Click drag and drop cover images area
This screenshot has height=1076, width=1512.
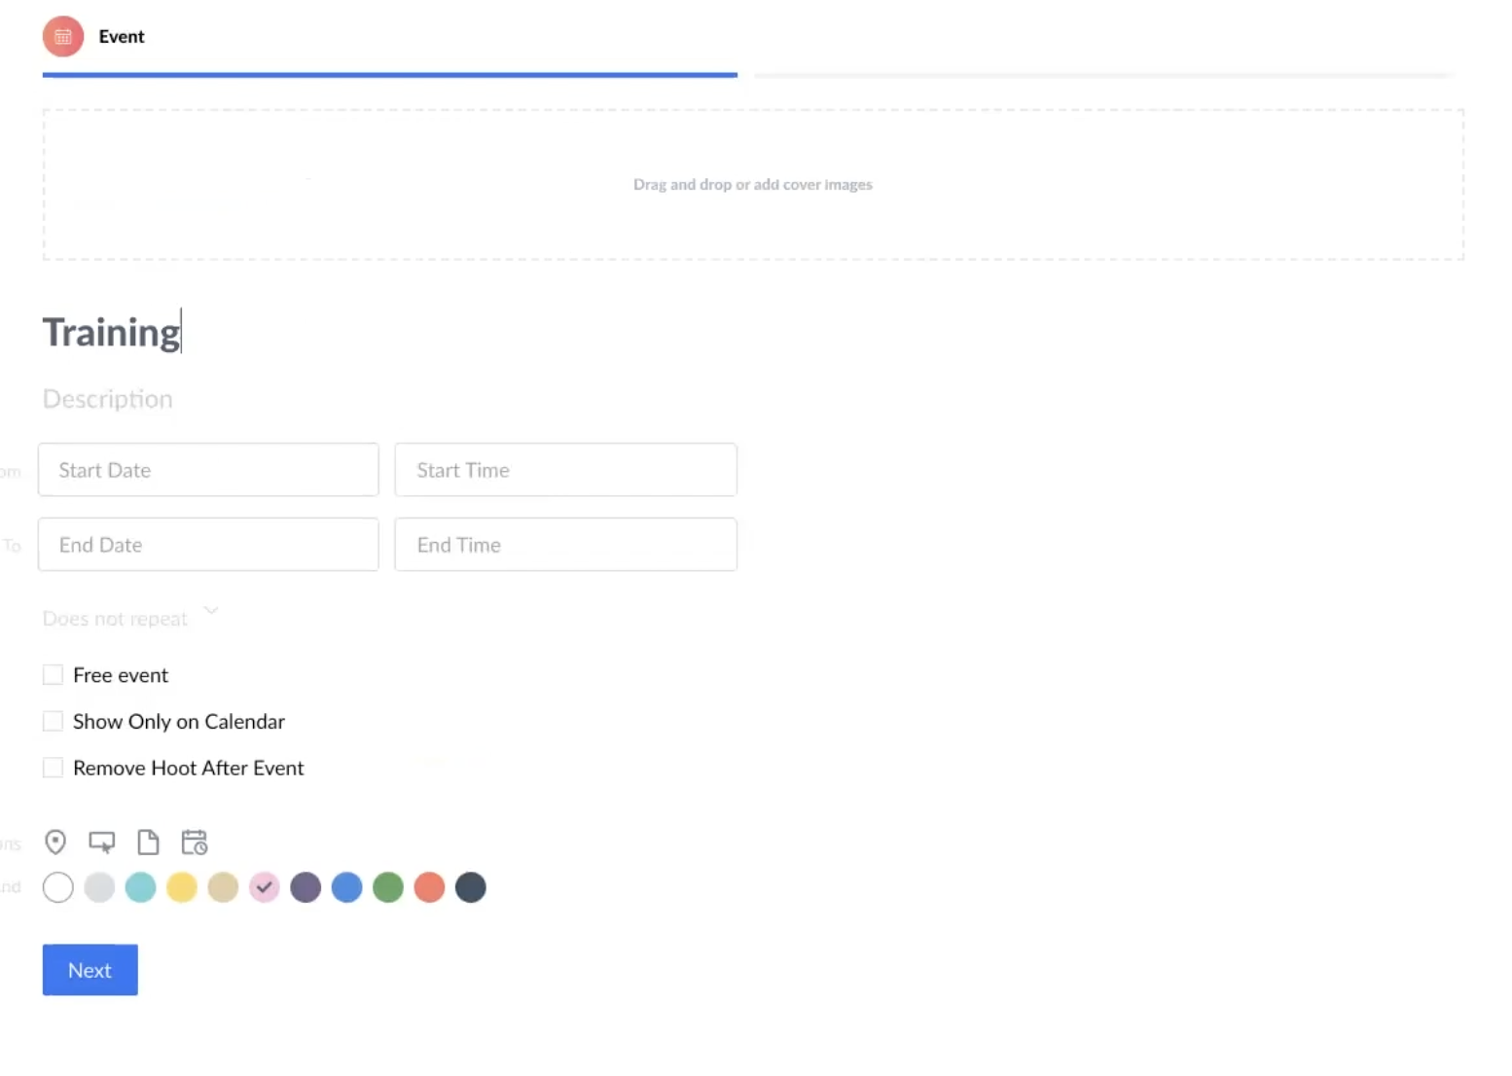click(x=752, y=185)
